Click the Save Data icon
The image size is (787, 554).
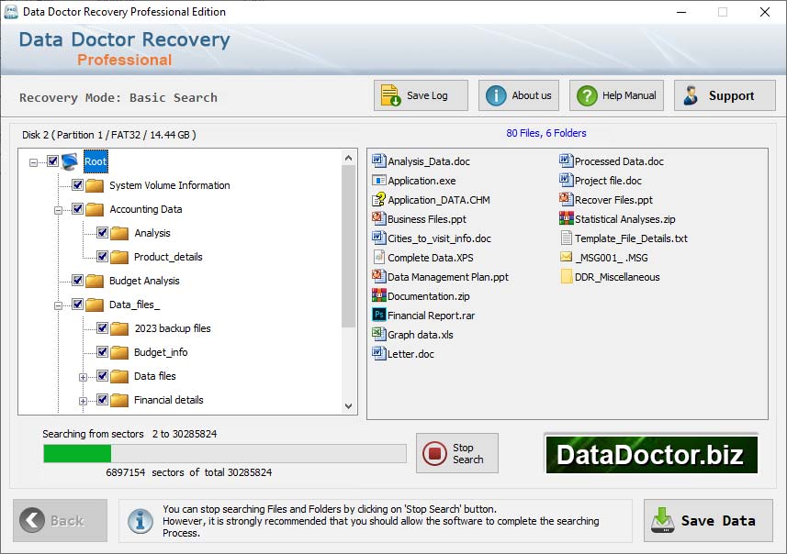(x=662, y=521)
